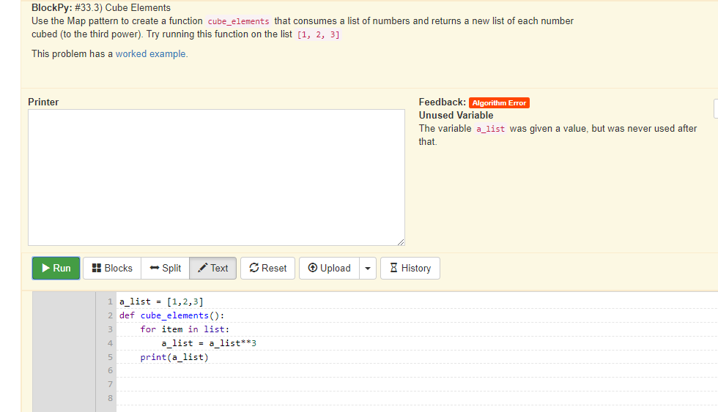Click code line 'for item in list:'
Screen dimensions: 718x412
(x=185, y=329)
